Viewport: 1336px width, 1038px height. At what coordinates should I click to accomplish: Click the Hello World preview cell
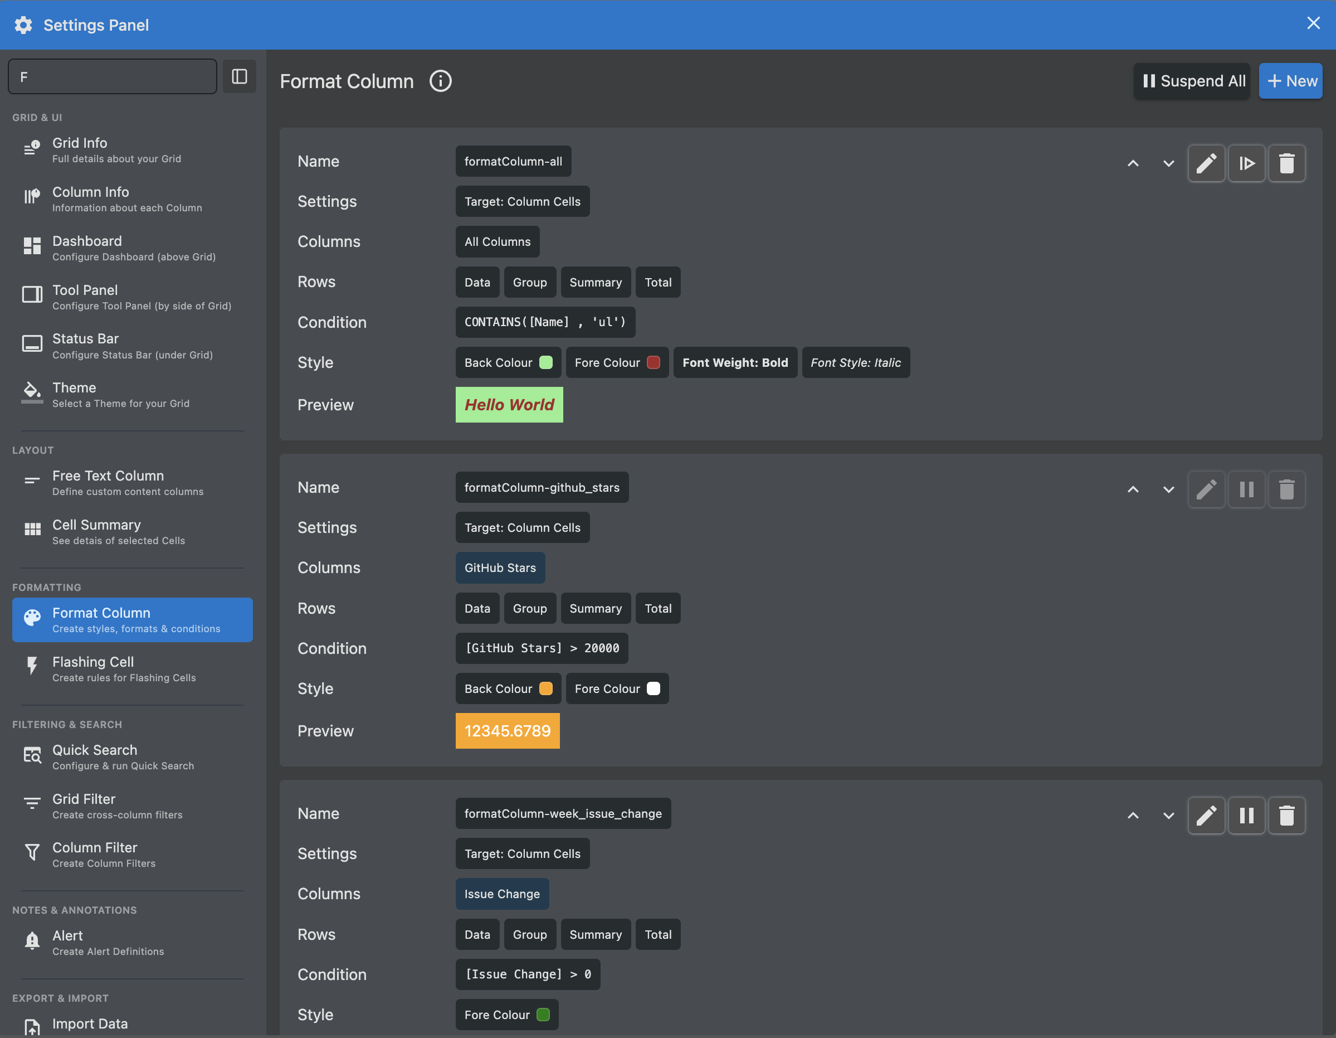[x=509, y=405]
